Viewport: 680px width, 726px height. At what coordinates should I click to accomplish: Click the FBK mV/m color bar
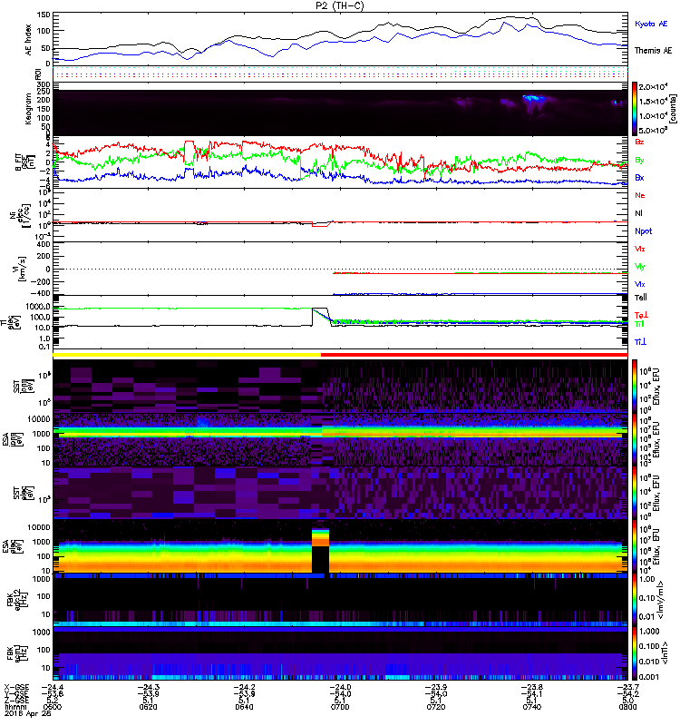click(635, 599)
